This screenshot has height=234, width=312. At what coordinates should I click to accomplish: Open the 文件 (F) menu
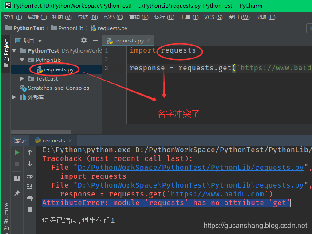coord(12,17)
